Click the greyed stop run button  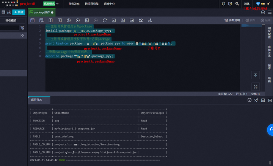pyautogui.click(x=96, y=20)
